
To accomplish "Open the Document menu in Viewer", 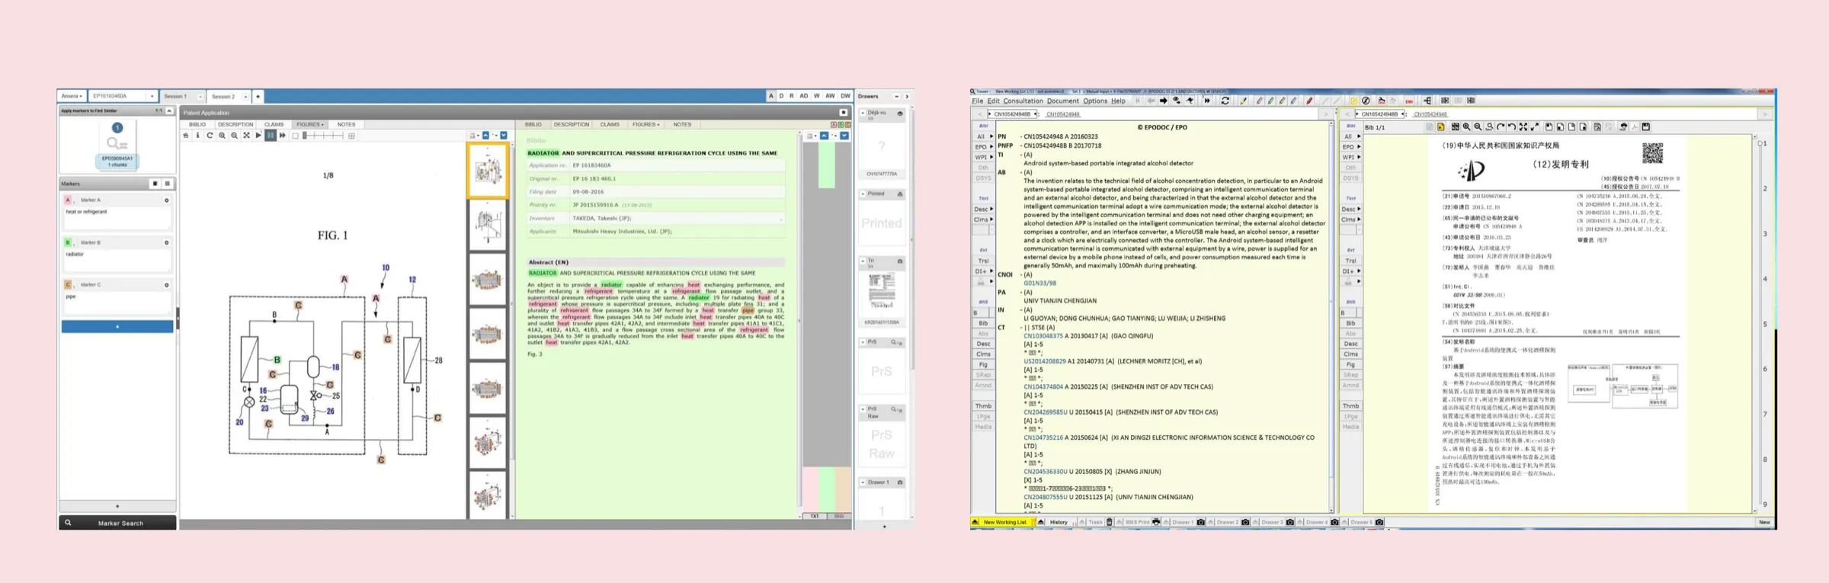I will point(1062,101).
